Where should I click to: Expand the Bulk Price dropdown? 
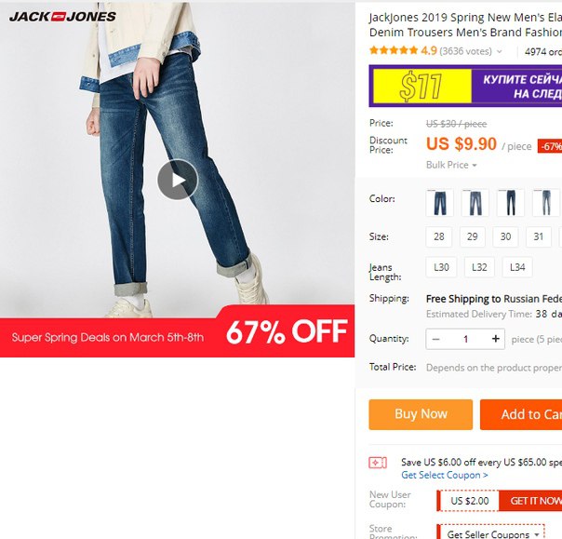point(451,165)
